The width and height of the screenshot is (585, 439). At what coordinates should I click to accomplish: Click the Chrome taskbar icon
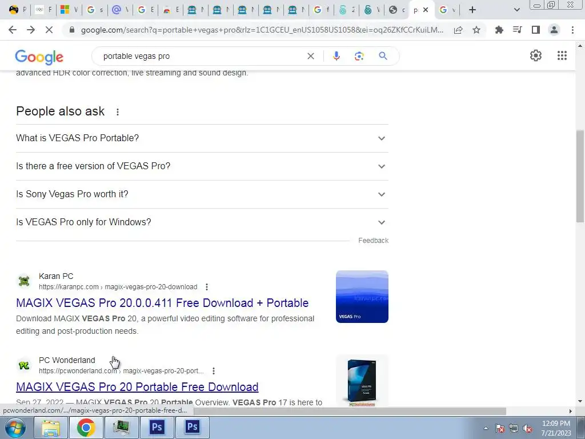86,428
